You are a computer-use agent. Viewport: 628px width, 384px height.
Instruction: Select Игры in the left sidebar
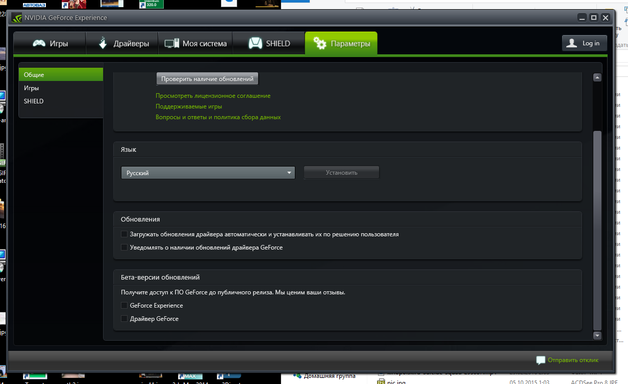coord(32,88)
